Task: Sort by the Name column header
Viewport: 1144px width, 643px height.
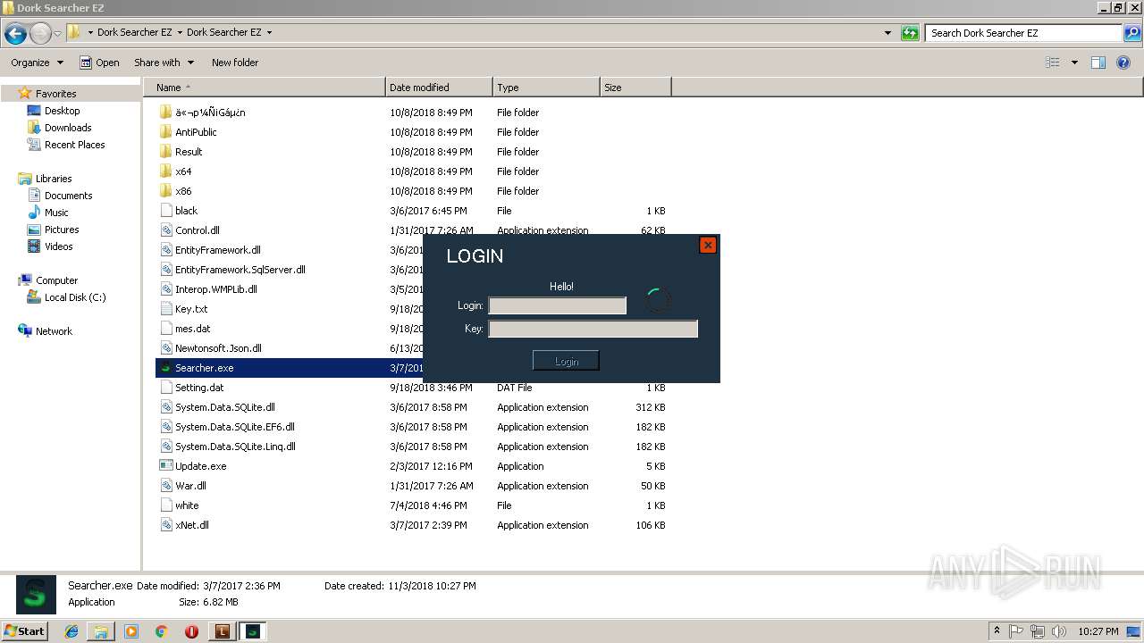Action: [x=265, y=88]
